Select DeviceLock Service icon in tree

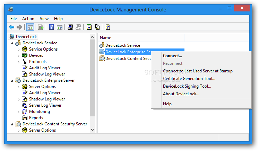tap(18, 43)
